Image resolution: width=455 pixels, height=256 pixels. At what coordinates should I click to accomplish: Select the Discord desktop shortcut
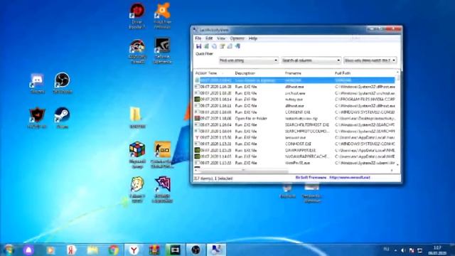37,84
